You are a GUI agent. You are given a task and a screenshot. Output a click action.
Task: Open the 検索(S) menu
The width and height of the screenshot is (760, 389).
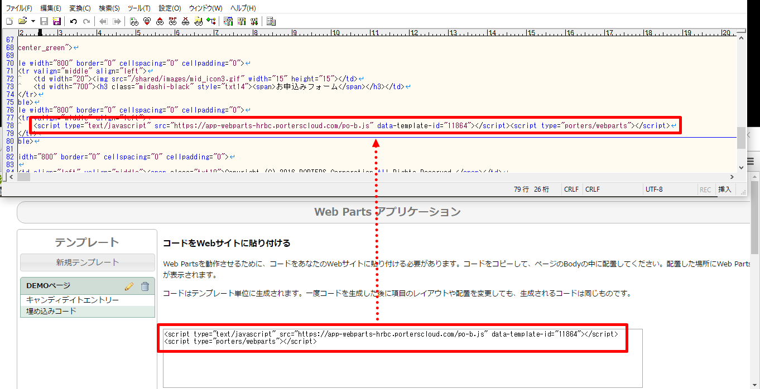[x=109, y=8]
